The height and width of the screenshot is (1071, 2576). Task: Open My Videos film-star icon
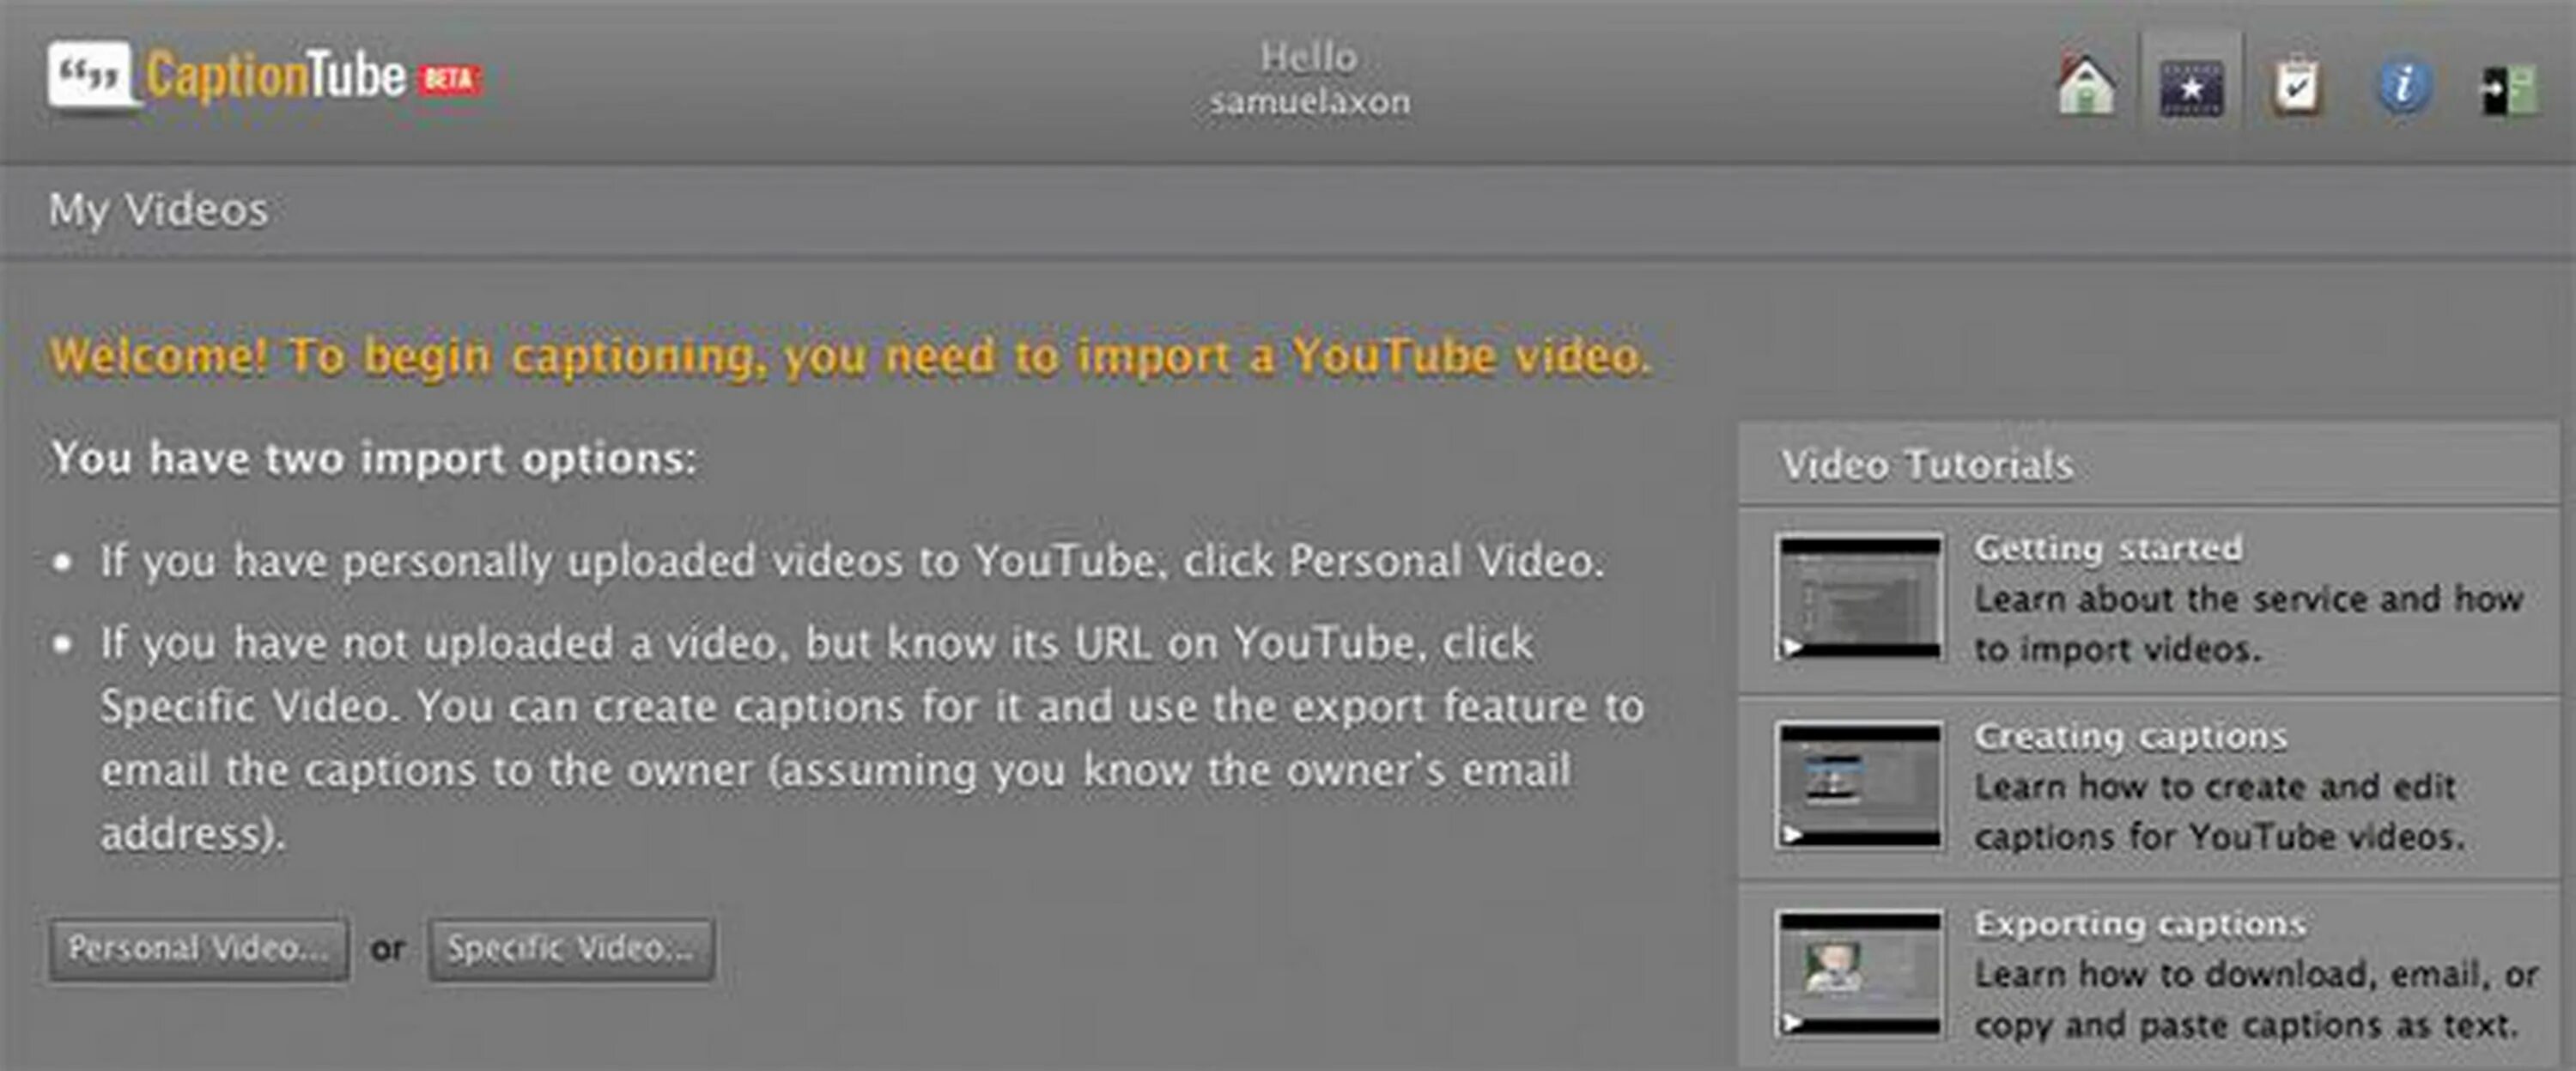coord(2191,88)
